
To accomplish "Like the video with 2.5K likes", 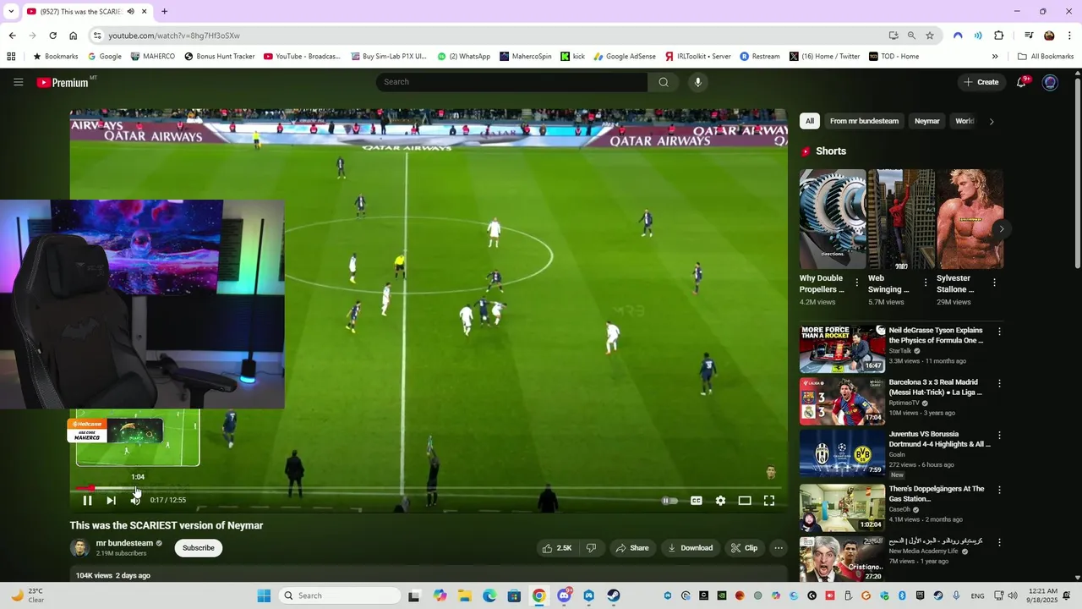I will 557,548.
